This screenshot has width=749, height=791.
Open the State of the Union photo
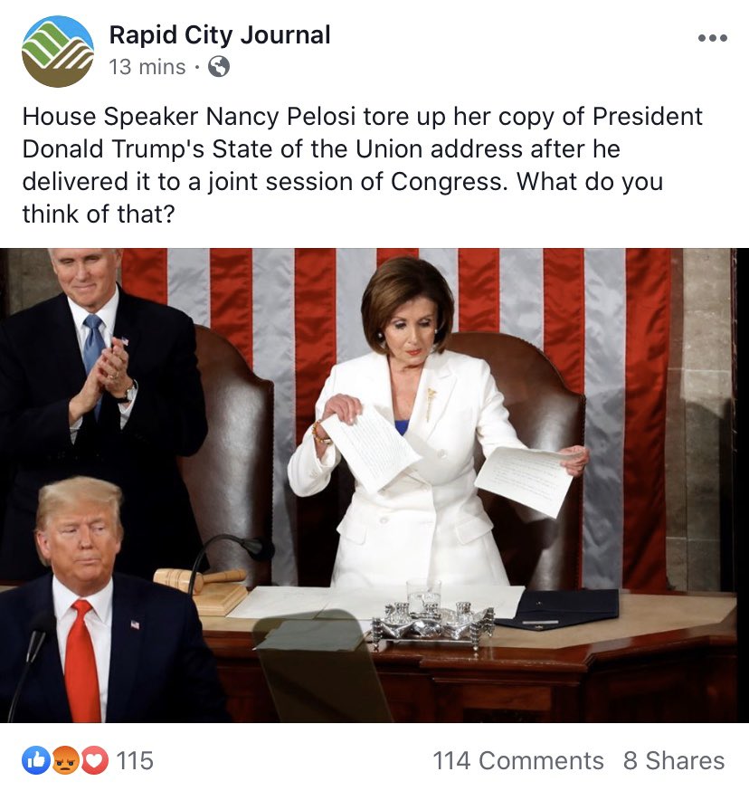[x=374, y=485]
